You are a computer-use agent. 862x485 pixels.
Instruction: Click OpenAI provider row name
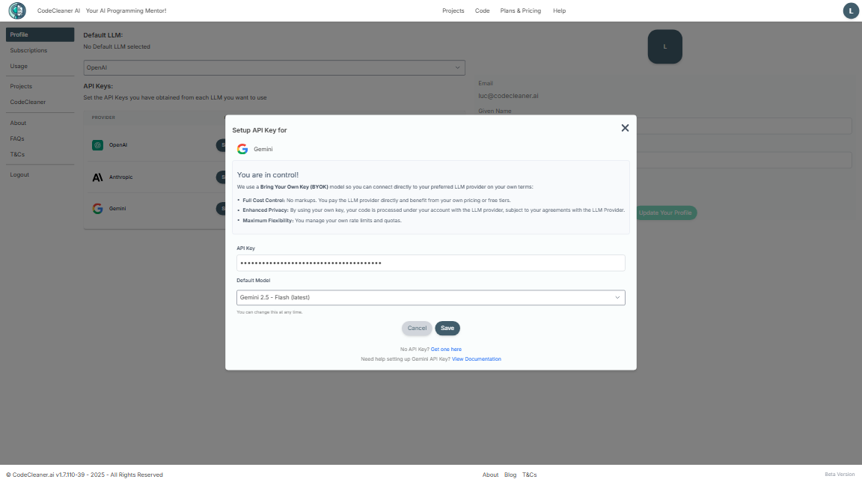(x=118, y=145)
